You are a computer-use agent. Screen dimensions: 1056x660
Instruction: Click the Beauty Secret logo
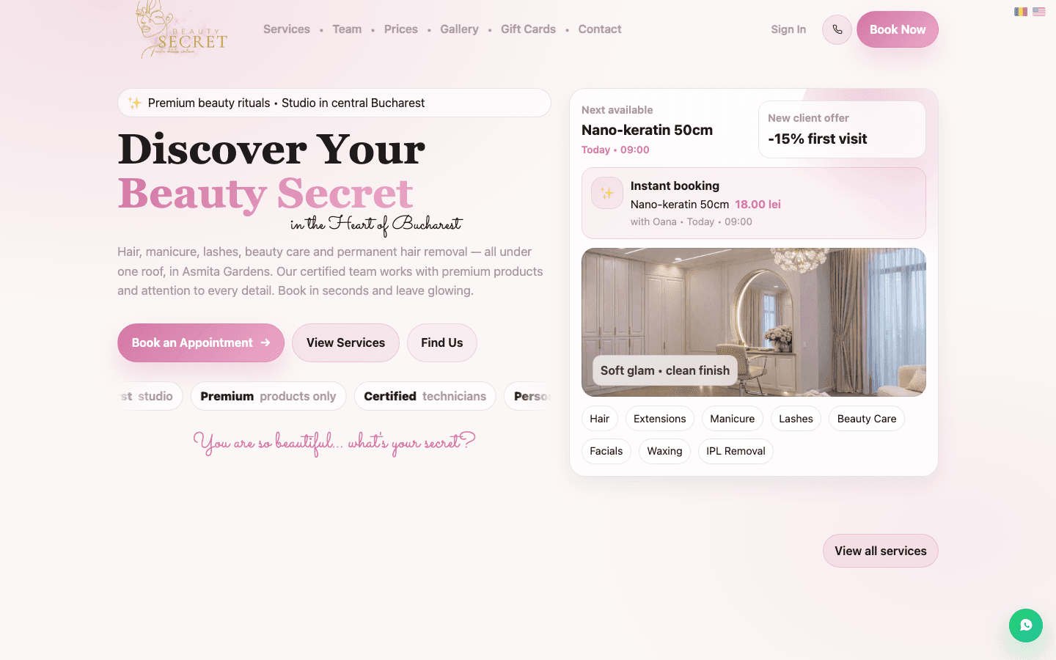[x=180, y=29]
